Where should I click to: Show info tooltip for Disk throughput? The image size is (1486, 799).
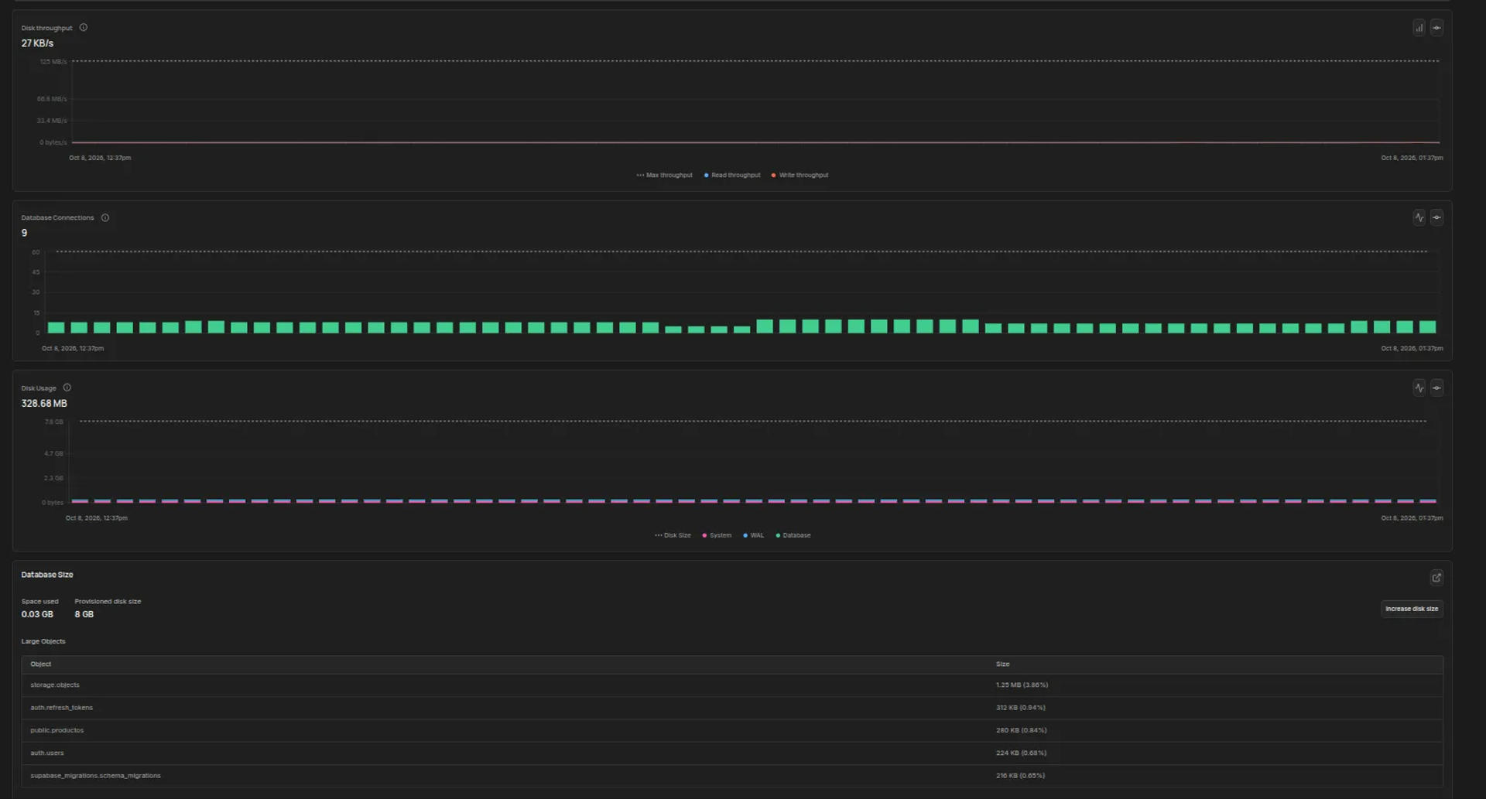coord(84,28)
